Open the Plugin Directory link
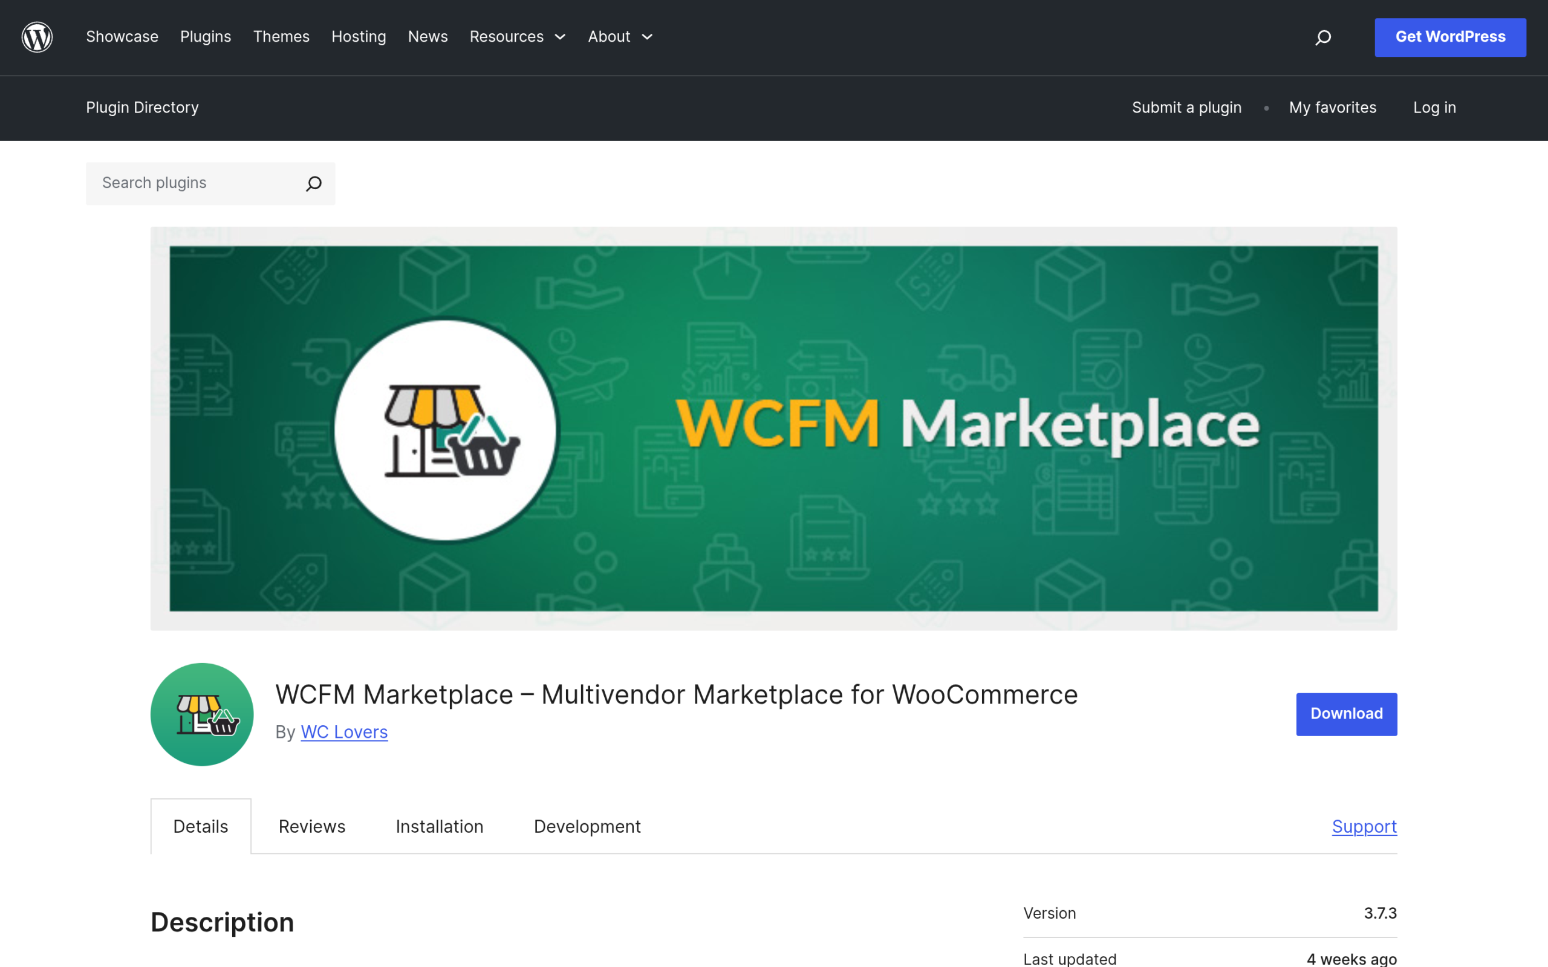 pos(142,108)
